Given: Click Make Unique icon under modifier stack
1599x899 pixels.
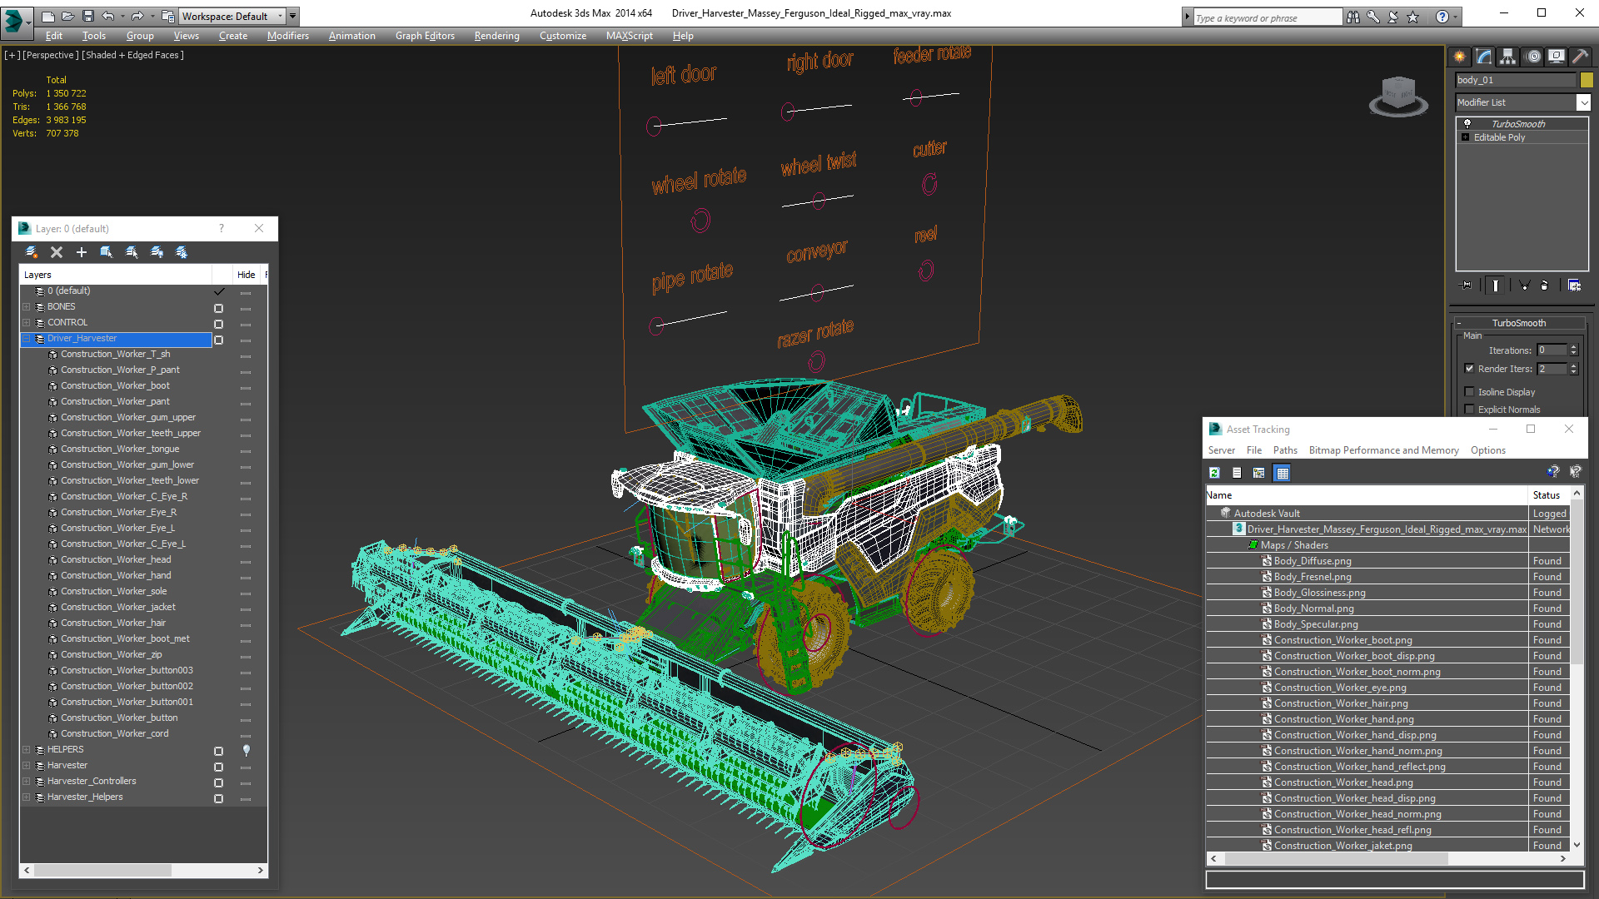Looking at the screenshot, I should pos(1524,286).
